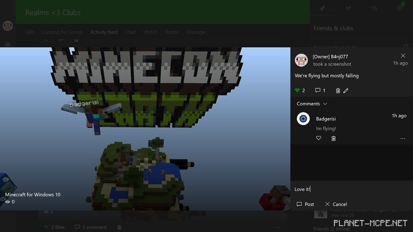Like Badgerisi's comment with heart icon
This screenshot has width=413, height=232.
pyautogui.click(x=318, y=139)
